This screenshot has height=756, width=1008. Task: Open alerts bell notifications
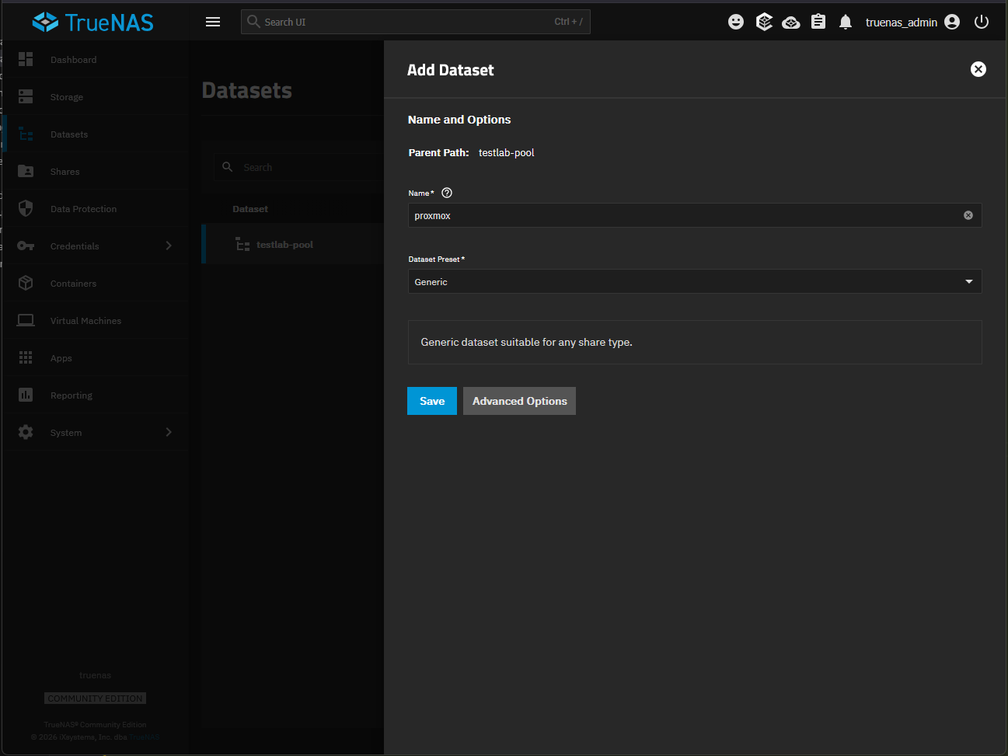(x=846, y=22)
